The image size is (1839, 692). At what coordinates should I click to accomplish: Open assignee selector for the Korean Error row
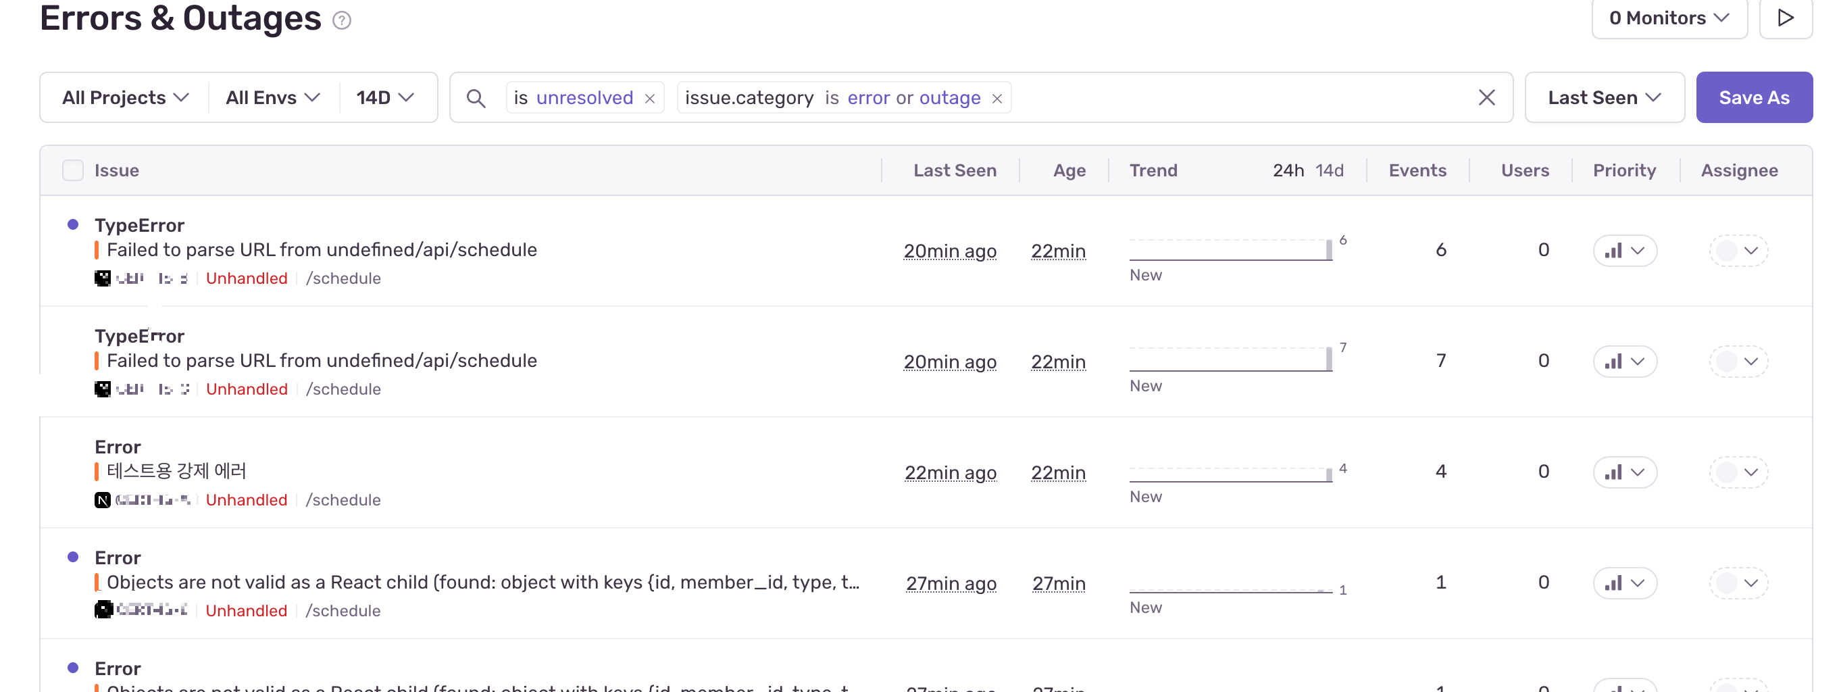(1738, 472)
